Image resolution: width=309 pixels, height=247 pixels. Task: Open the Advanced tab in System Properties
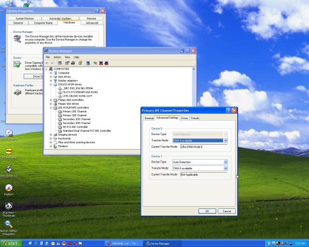(x=92, y=23)
